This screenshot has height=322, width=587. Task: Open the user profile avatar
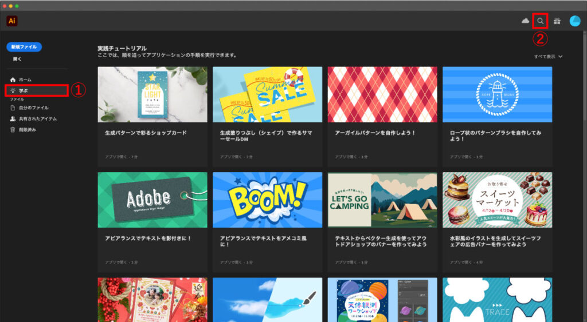(x=574, y=21)
